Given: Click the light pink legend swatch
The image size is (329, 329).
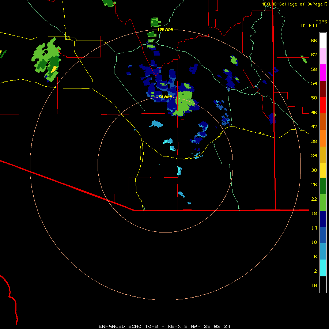Looking at the screenshot, I should [323, 56].
